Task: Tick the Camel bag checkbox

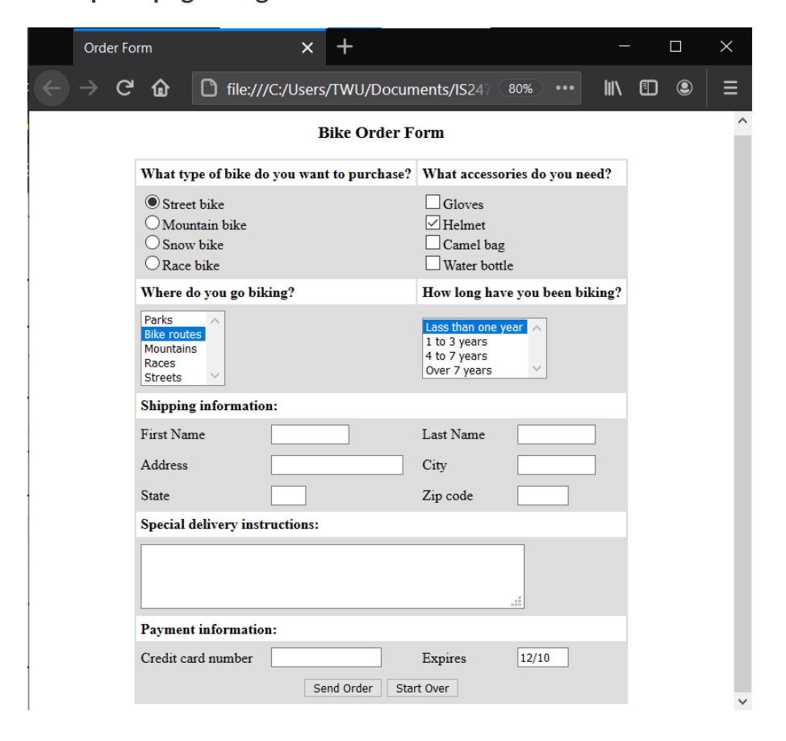Action: pos(433,243)
